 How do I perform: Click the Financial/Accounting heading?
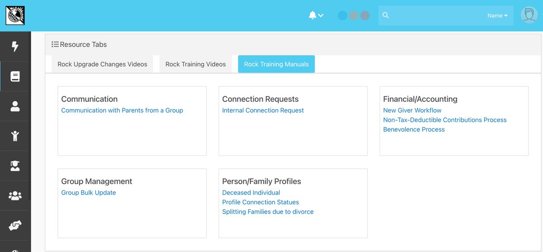pyautogui.click(x=420, y=99)
